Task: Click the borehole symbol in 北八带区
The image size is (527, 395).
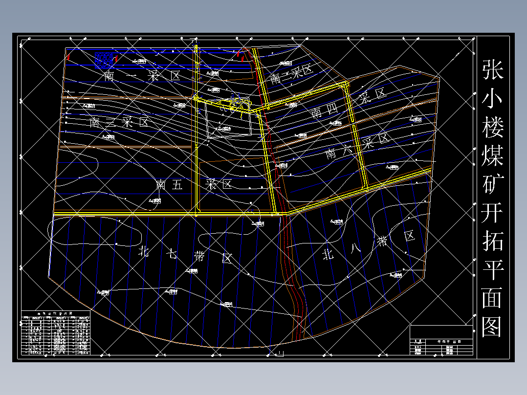Action: (336, 221)
